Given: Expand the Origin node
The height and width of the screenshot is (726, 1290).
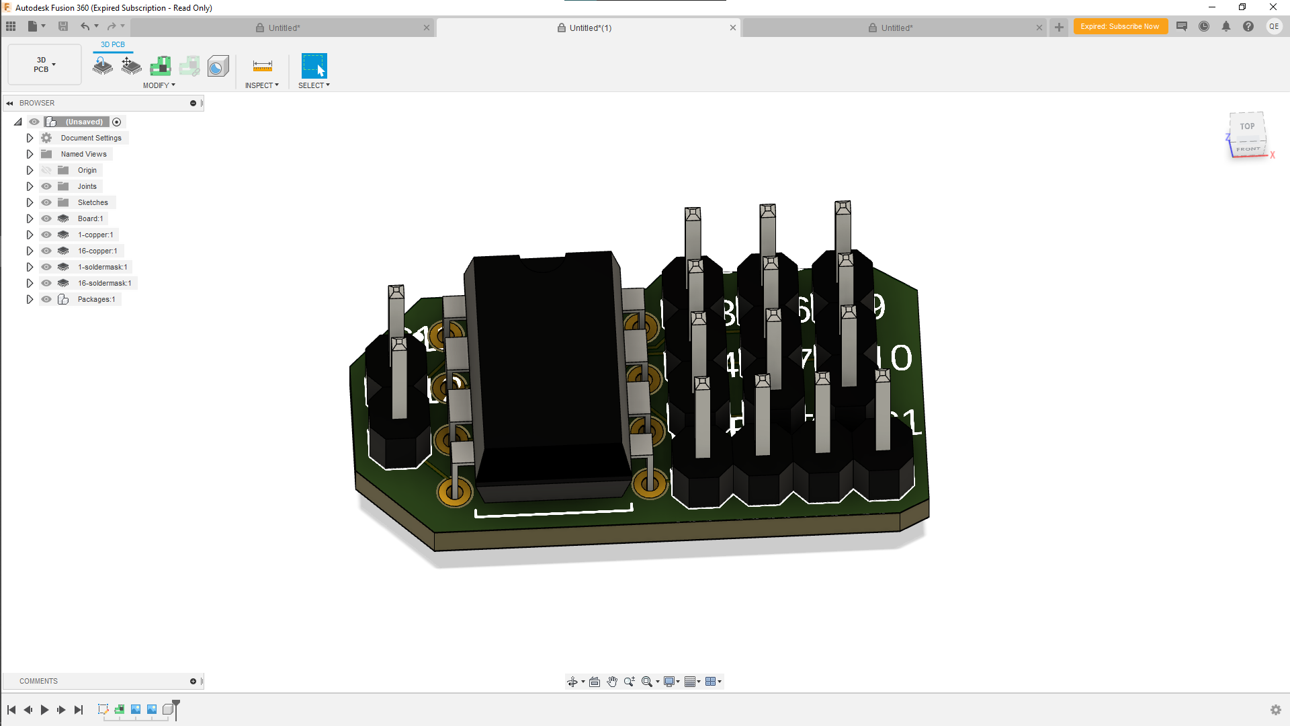Looking at the screenshot, I should pos(30,170).
